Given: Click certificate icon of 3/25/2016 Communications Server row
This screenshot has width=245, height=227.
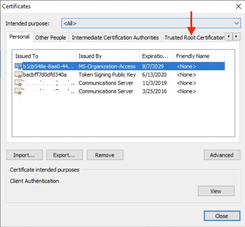Looking at the screenshot, I should [x=18, y=91].
